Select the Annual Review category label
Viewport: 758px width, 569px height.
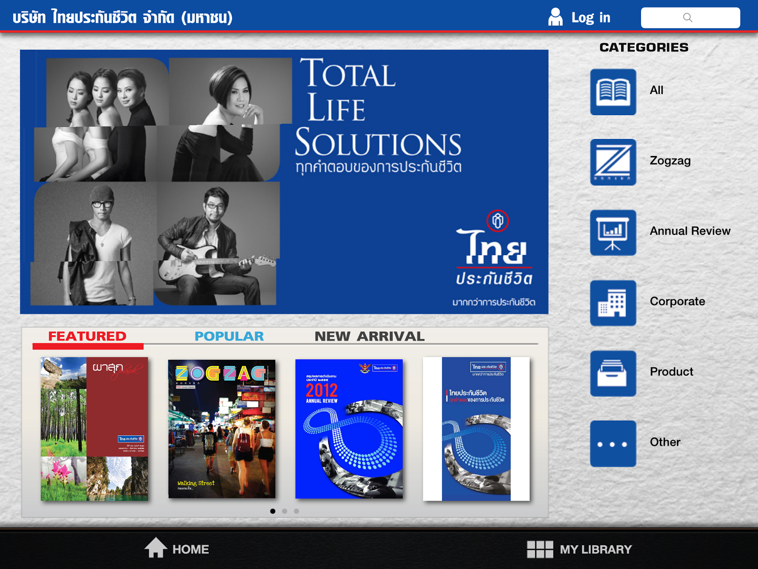point(690,231)
